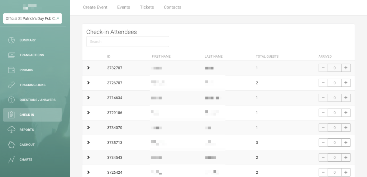The image size is (367, 177).
Task: Click the attendee Search field
Action: (x=128, y=41)
